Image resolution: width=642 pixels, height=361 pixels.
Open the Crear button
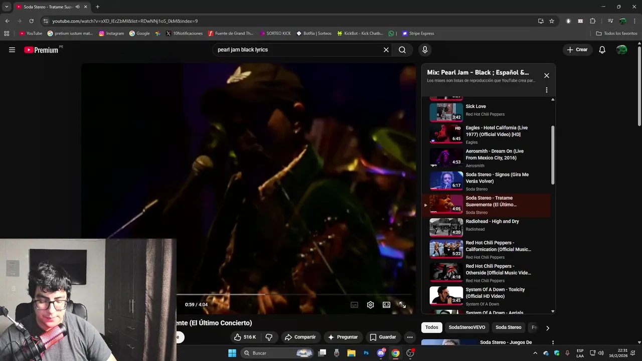(577, 50)
